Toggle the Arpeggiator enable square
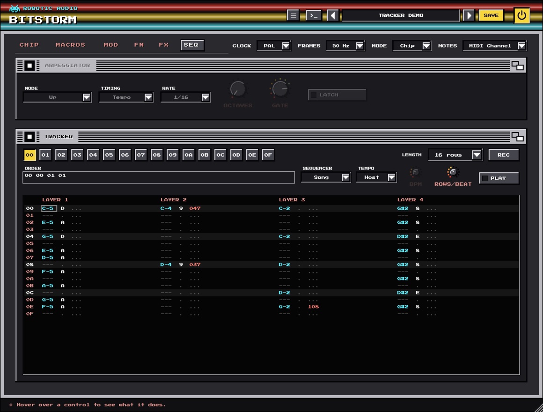This screenshot has width=543, height=412. pyautogui.click(x=29, y=66)
